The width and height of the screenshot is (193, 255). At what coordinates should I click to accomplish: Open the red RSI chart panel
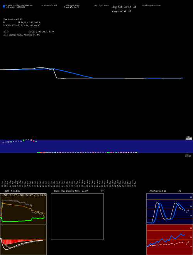tap(169, 240)
